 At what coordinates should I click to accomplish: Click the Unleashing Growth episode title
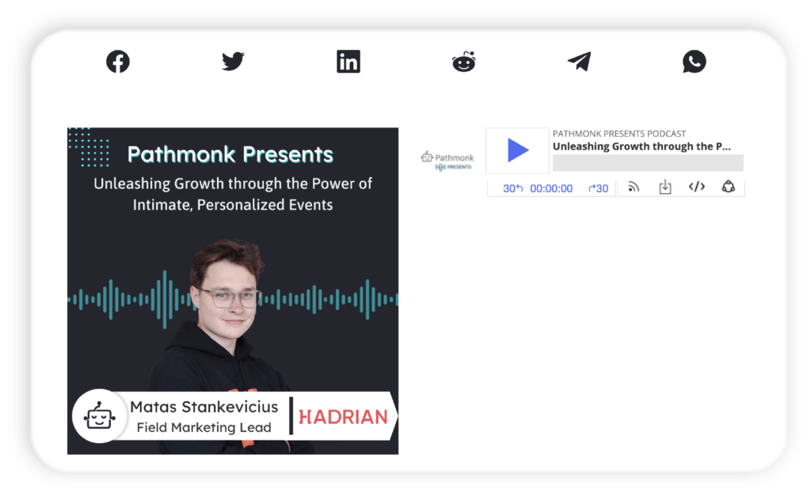642,146
